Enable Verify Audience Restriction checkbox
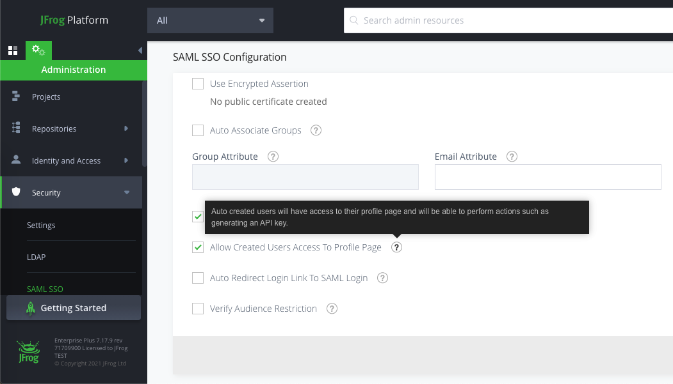This screenshot has height=384, width=673. 198,309
